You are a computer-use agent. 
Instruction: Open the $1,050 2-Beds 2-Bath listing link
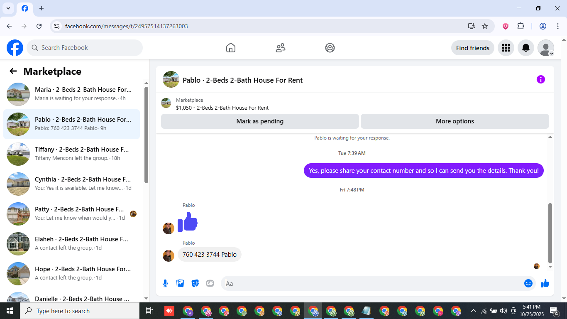click(x=222, y=108)
